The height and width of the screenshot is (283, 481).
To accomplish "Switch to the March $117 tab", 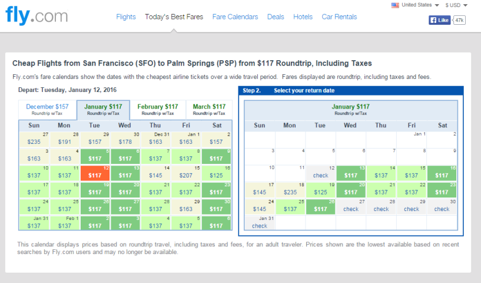I will pyautogui.click(x=209, y=110).
